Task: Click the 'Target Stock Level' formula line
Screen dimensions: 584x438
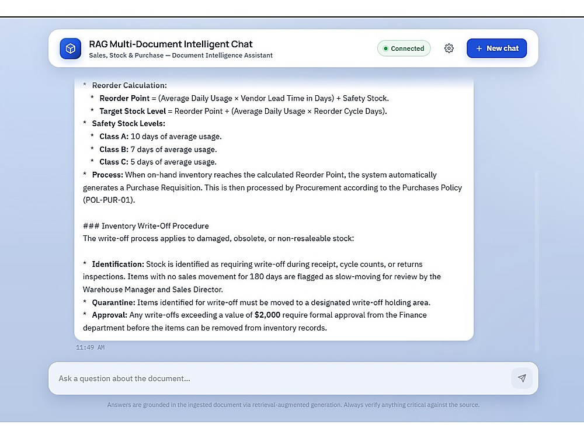Action: point(243,111)
